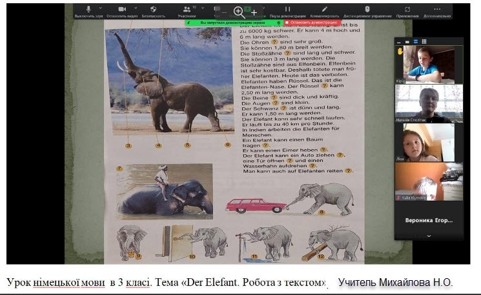481x295 pixels.
Task: Click the More three-dots icon
Action: [437, 10]
